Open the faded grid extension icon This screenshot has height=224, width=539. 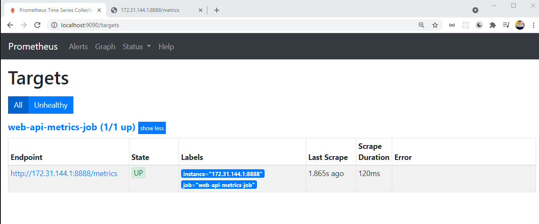click(x=466, y=25)
